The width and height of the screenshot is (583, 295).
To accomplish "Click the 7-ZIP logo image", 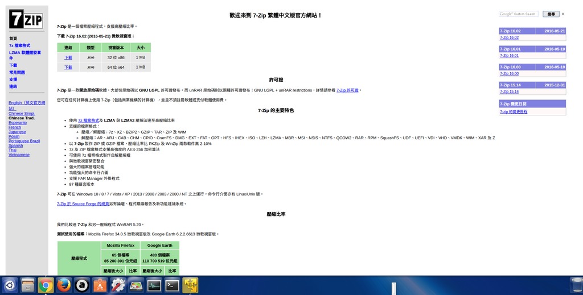I will (26, 19).
